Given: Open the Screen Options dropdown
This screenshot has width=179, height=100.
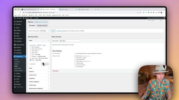Looking at the screenshot, I should click(152, 20).
